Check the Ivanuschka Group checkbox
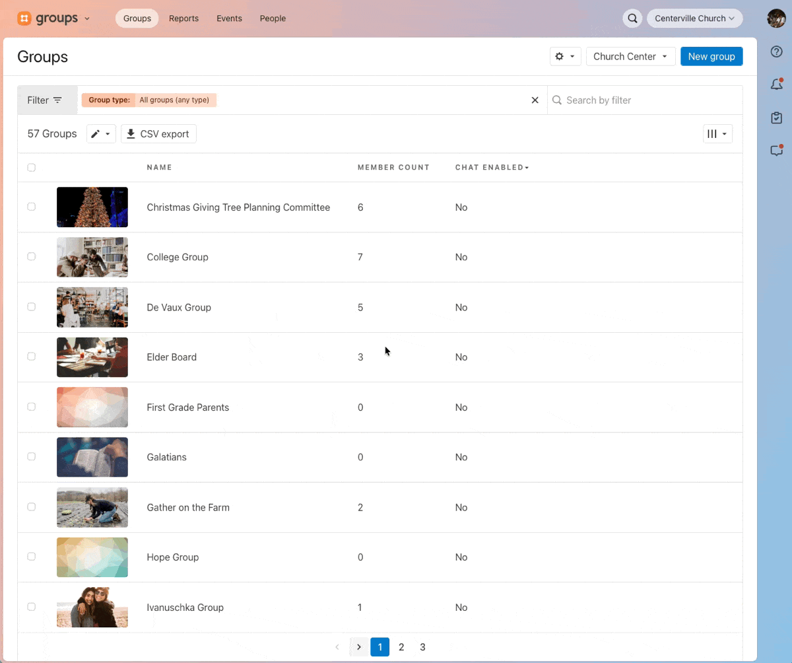The image size is (792, 663). point(31,607)
